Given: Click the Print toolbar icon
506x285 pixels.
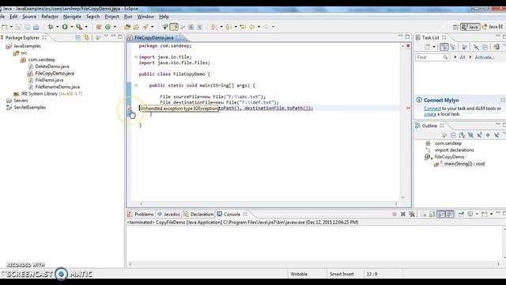Looking at the screenshot, I should click(36, 27).
